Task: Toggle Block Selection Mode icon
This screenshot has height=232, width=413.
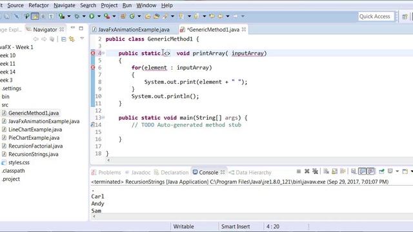Action: pyautogui.click(x=43, y=16)
